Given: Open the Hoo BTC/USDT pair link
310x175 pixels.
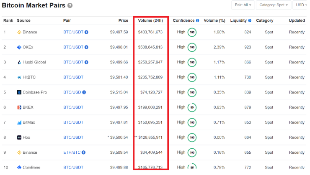Looking at the screenshot, I should 73,137.
